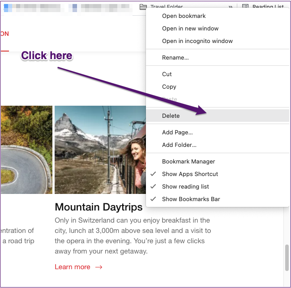The image size is (291, 288).
Task: Select Open bookmark in context menu
Action: point(218,16)
